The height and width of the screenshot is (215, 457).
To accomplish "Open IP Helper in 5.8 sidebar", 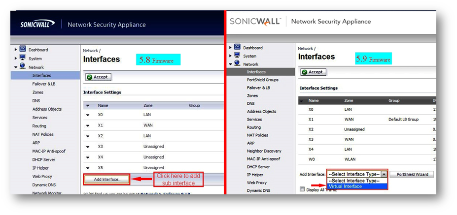I will point(40,168).
